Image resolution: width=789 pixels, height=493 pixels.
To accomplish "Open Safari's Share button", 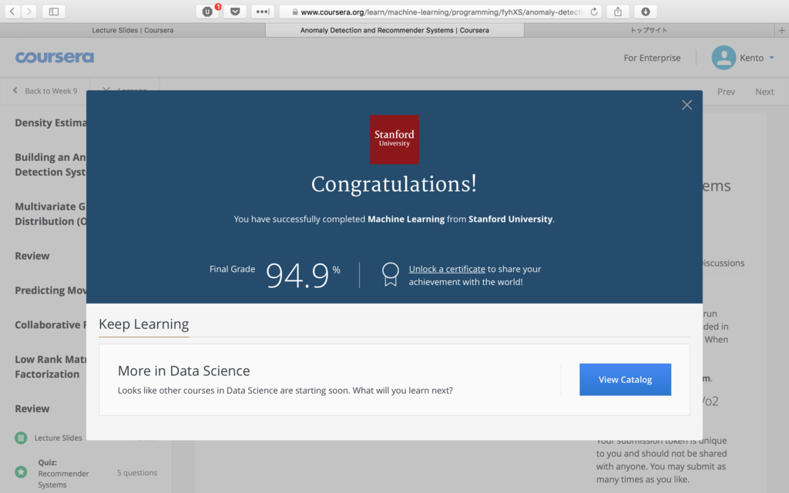I will (x=618, y=11).
